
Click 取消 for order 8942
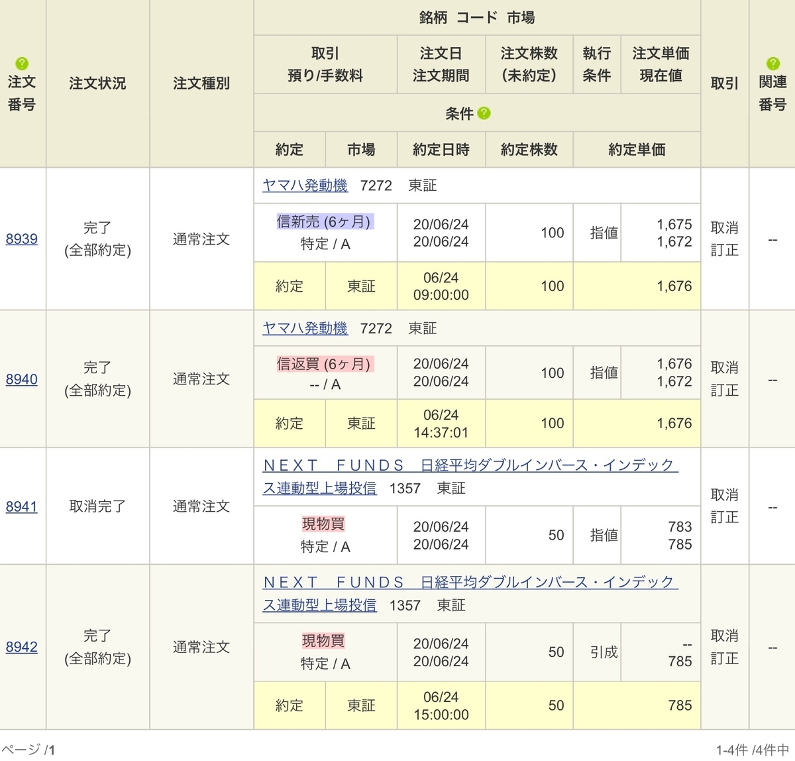[724, 635]
